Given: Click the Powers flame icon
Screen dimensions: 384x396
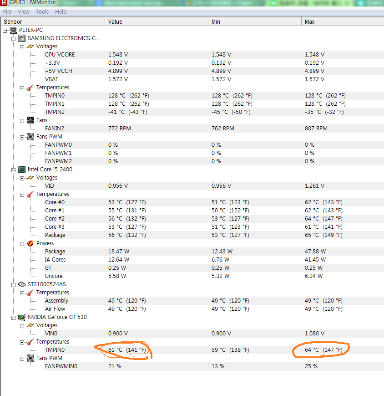Looking at the screenshot, I should coord(30,243).
